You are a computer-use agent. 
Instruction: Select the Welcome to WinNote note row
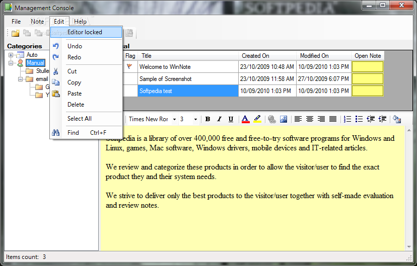coord(188,67)
